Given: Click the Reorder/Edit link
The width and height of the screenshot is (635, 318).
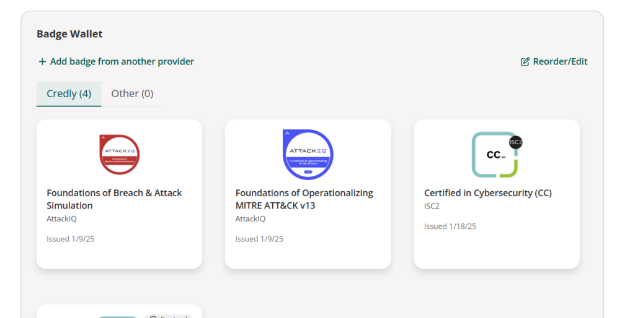Looking at the screenshot, I should pos(554,61).
